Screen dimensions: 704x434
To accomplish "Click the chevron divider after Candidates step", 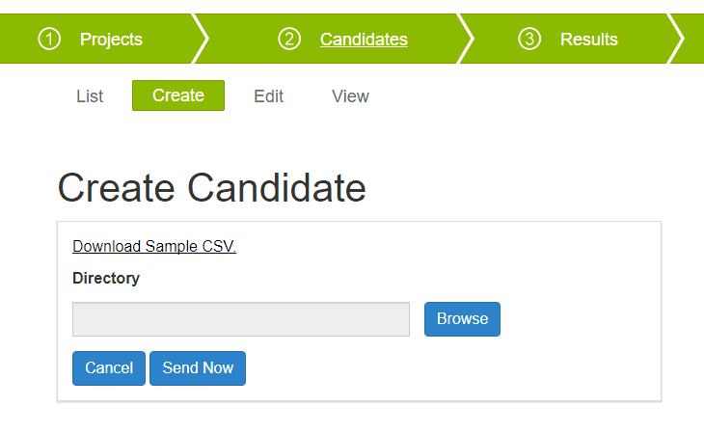I will (466, 40).
